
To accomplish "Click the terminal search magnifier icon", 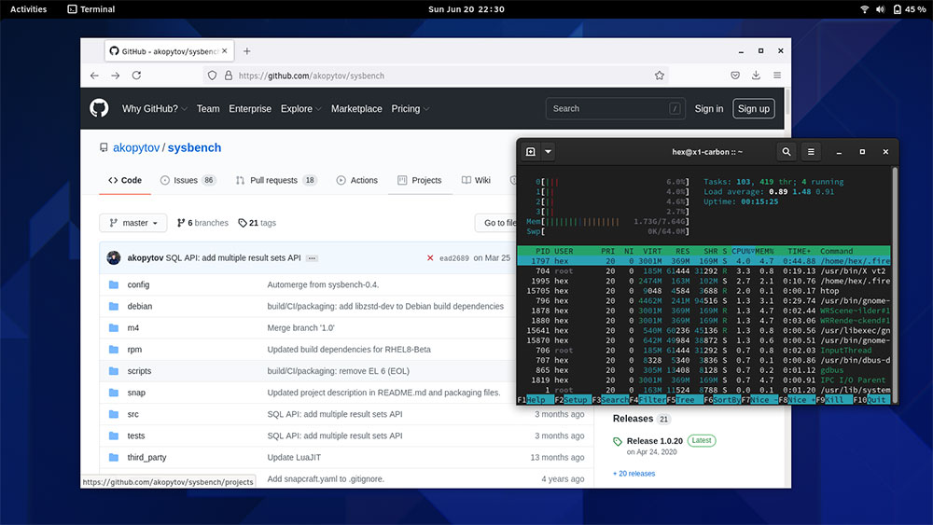I will pyautogui.click(x=787, y=152).
